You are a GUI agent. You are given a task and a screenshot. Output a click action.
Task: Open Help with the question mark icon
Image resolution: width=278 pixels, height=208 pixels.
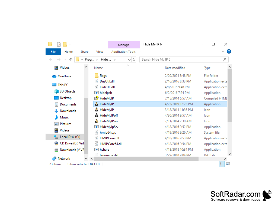click(x=229, y=51)
